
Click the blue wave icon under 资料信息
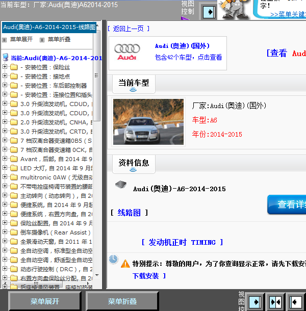tap(133, 170)
